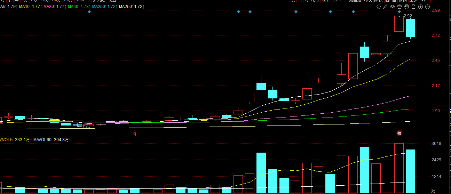Click the 万 unit label at bottom right
The image size is (451, 194).
coord(434,191)
